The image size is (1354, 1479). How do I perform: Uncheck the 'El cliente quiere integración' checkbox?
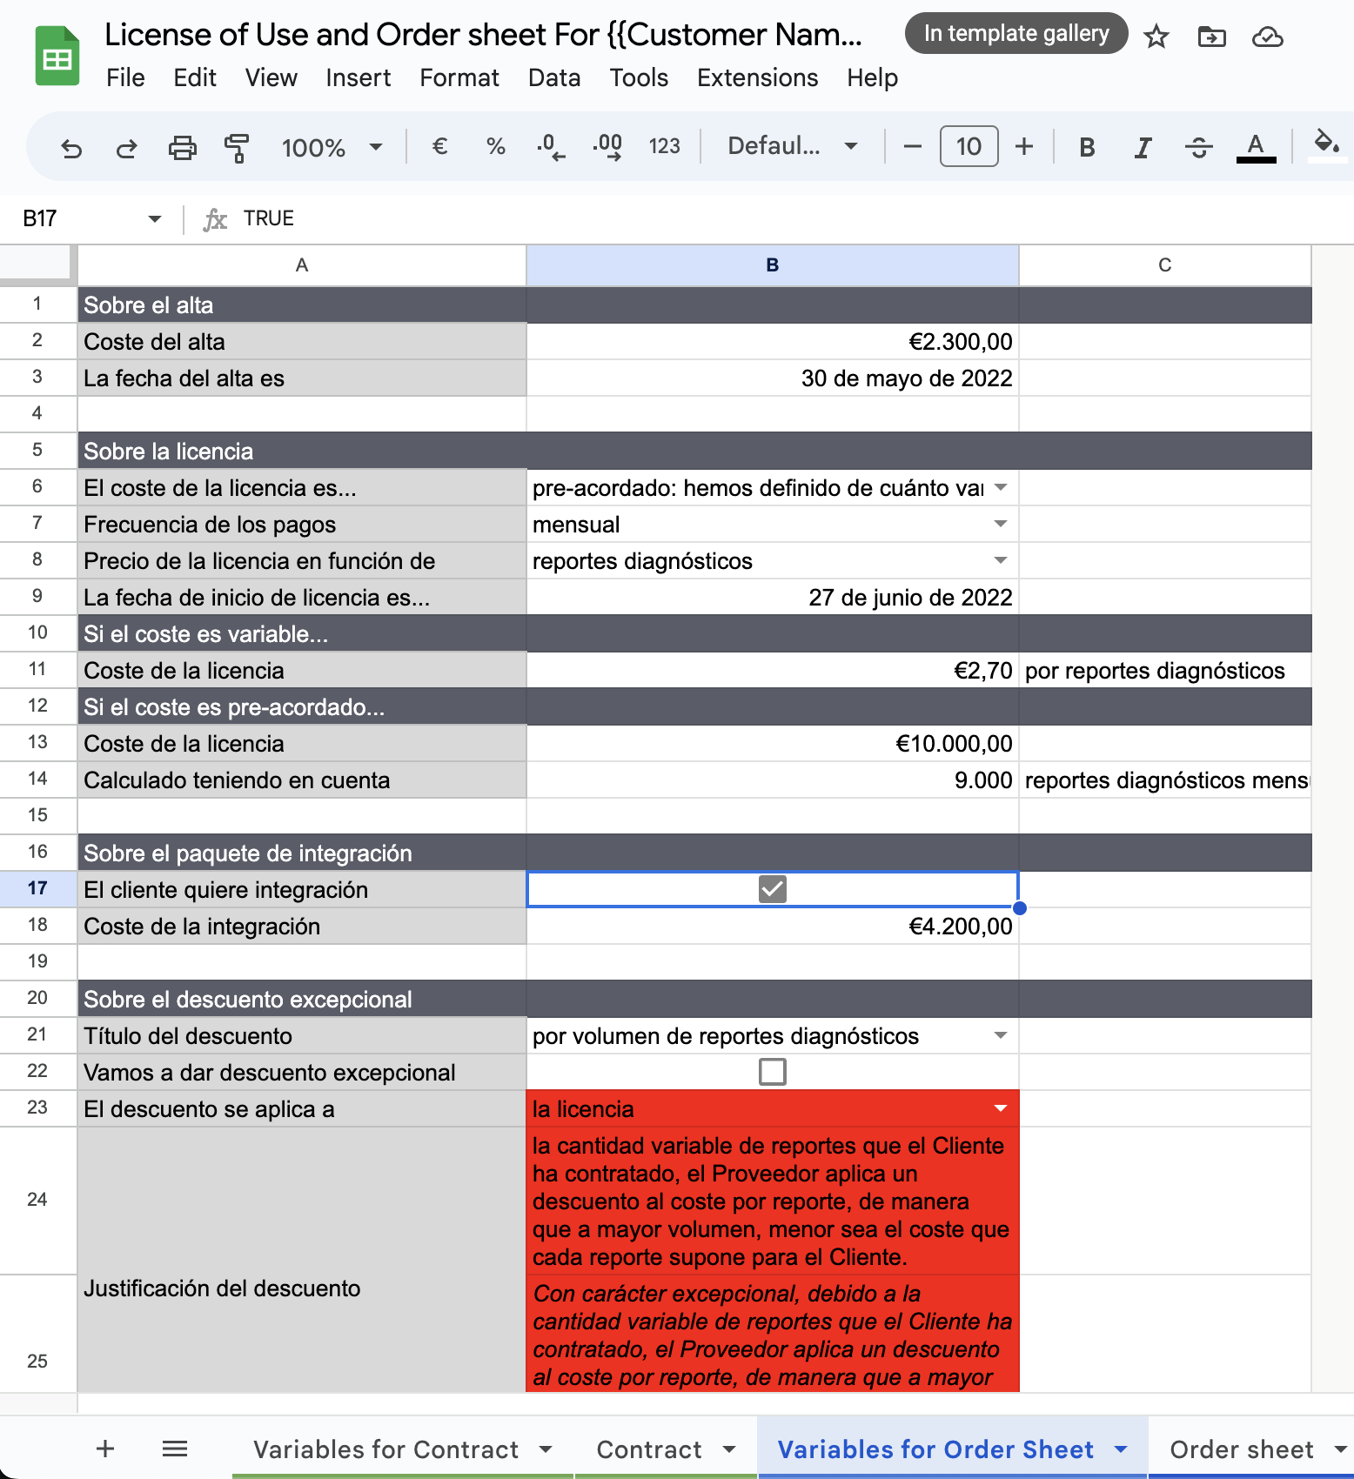click(772, 889)
